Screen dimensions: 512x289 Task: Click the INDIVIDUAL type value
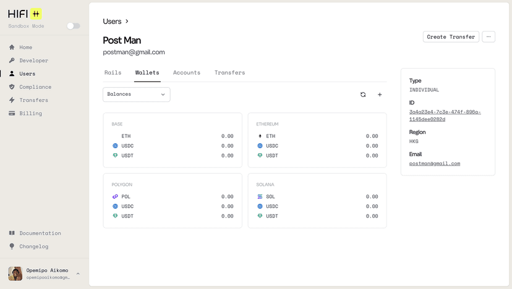pyautogui.click(x=424, y=90)
